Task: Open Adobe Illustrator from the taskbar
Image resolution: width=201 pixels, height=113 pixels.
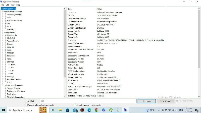Action: coord(82,110)
